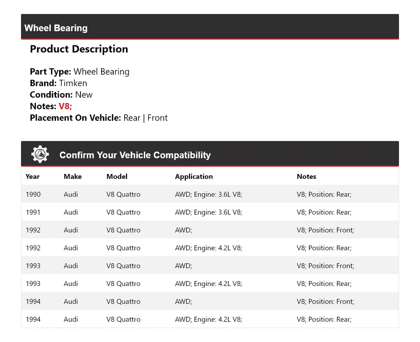Click the Model column header
Image resolution: width=420 pixels, height=342 pixels.
[x=117, y=177]
